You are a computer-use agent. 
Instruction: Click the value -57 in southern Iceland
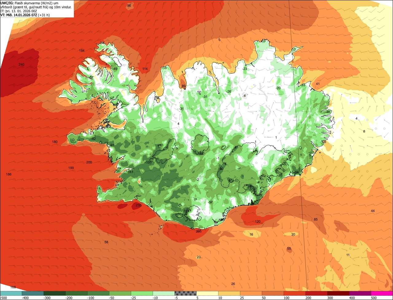210,202
